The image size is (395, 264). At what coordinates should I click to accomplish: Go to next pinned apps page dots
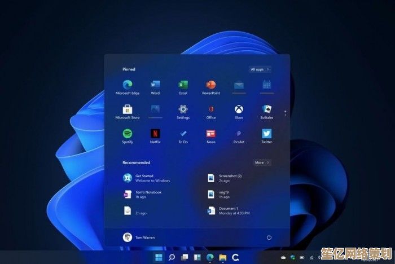[x=285, y=113]
